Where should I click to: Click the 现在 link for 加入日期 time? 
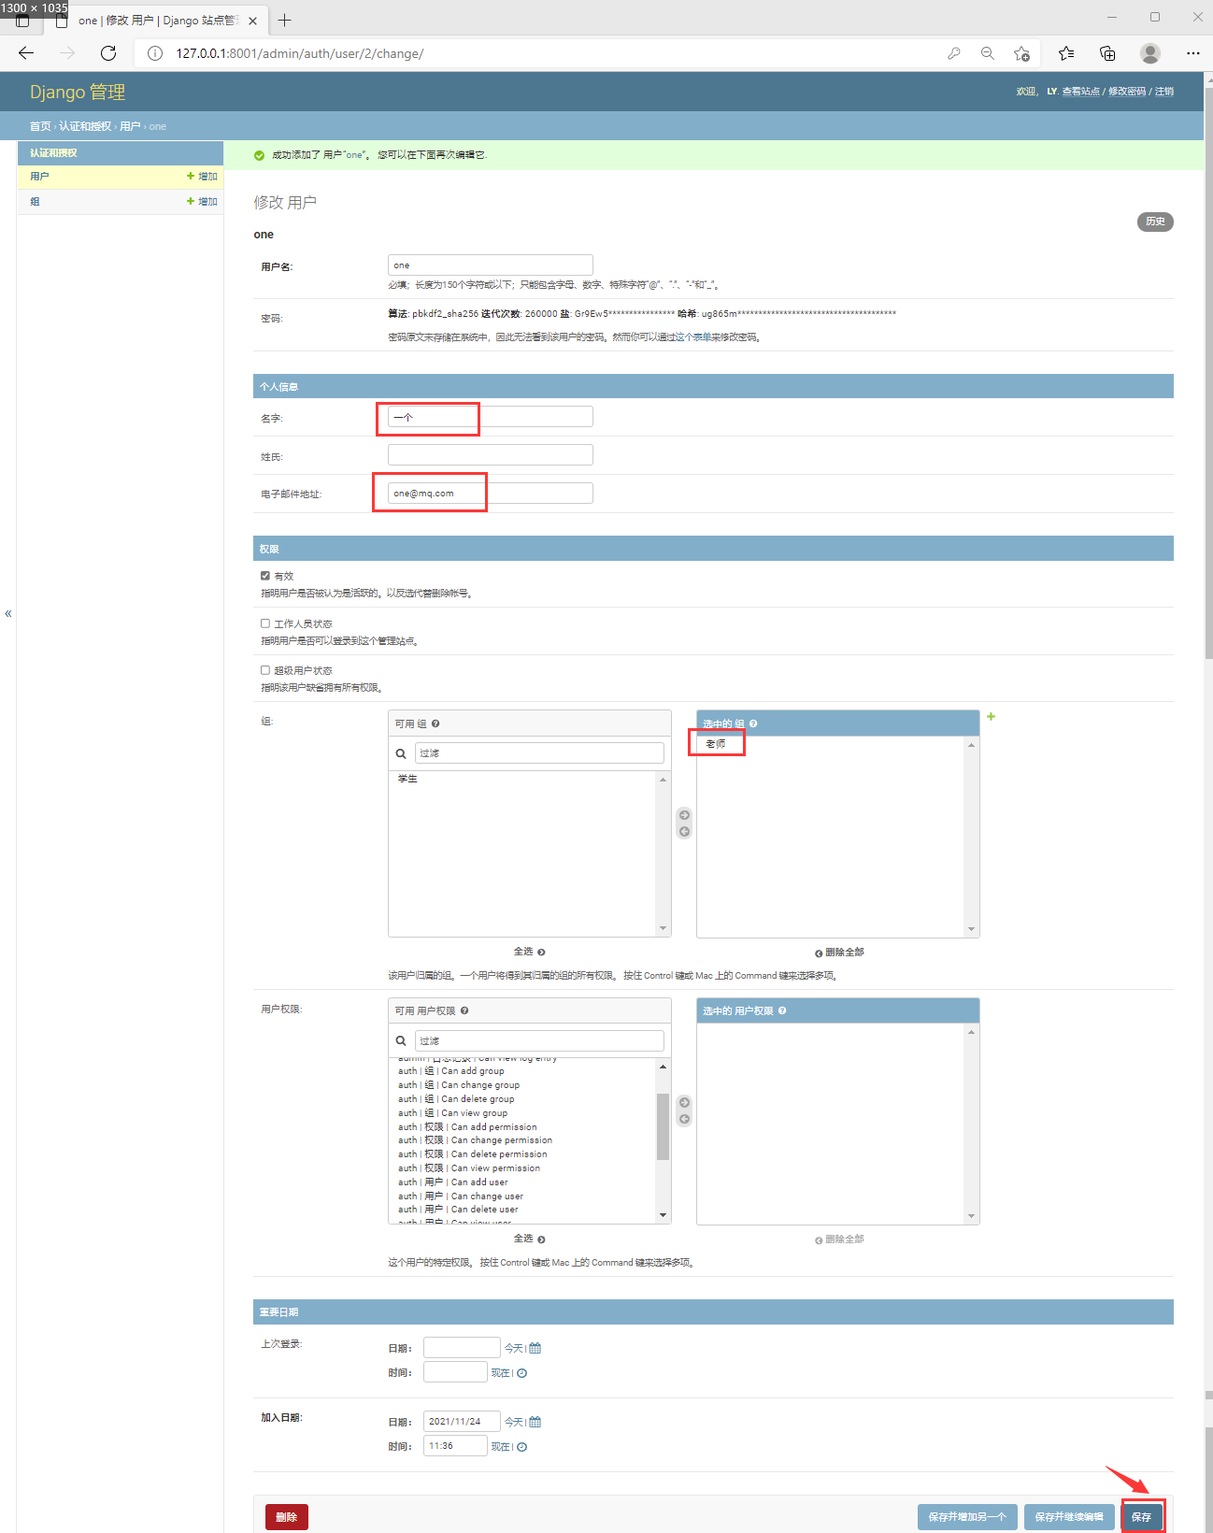[x=501, y=1447]
